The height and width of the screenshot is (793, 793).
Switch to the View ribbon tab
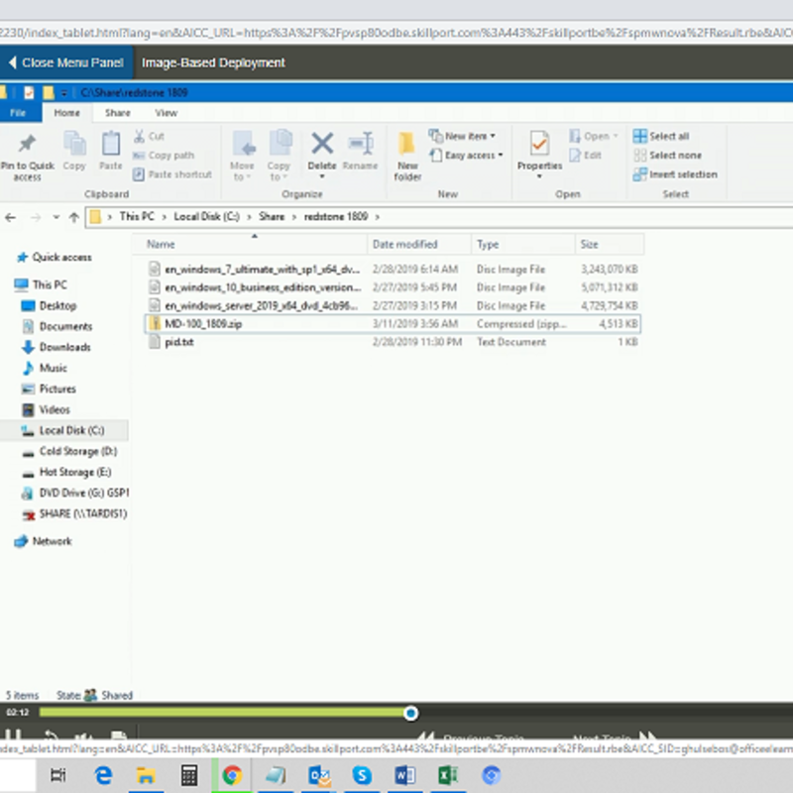[166, 113]
